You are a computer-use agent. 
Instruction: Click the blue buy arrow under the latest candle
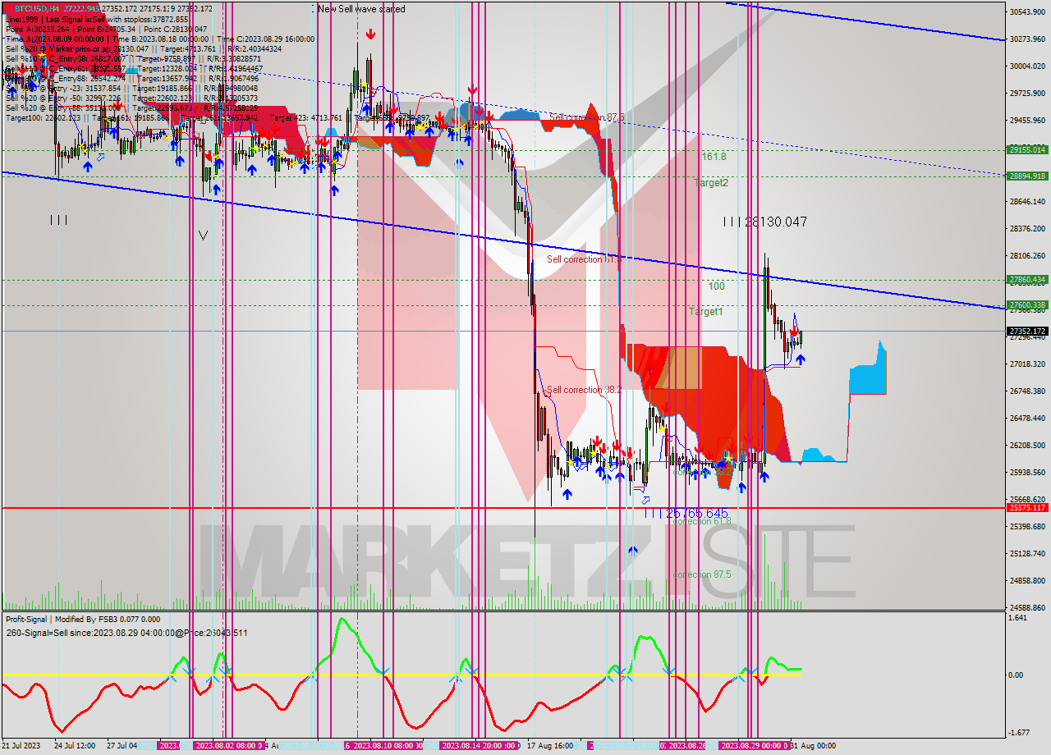(x=801, y=359)
